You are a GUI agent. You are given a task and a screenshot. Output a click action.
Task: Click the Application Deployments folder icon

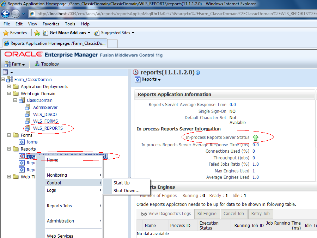coord(16,86)
